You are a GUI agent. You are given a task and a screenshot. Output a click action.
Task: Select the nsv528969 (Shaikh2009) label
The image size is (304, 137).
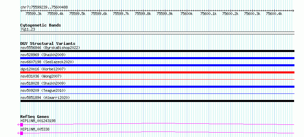(x=43, y=55)
